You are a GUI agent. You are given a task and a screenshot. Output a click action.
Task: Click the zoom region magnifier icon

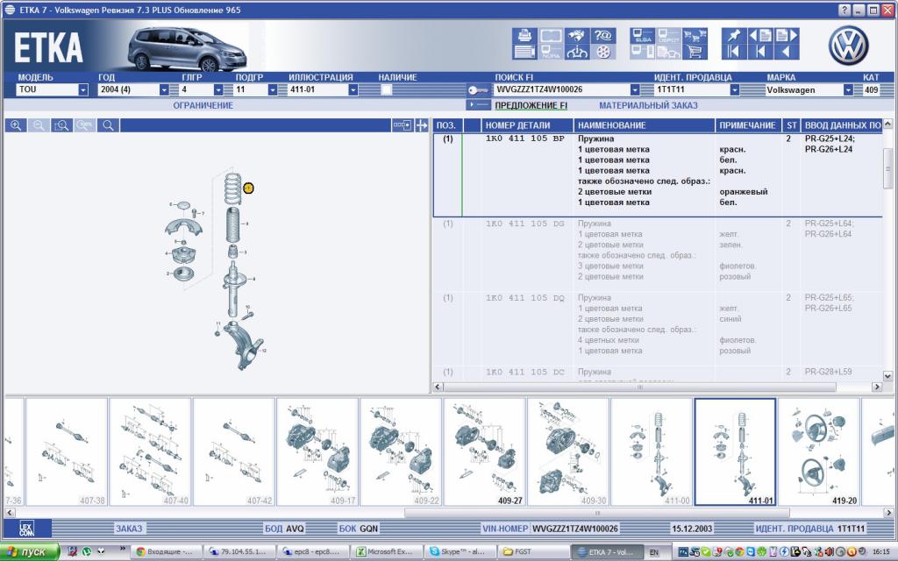click(62, 125)
